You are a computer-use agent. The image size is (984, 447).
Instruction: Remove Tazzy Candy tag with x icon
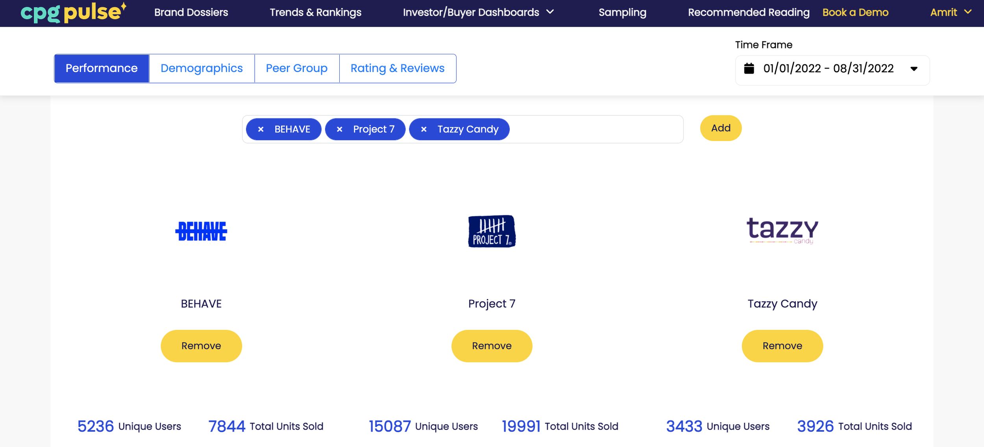pos(424,129)
